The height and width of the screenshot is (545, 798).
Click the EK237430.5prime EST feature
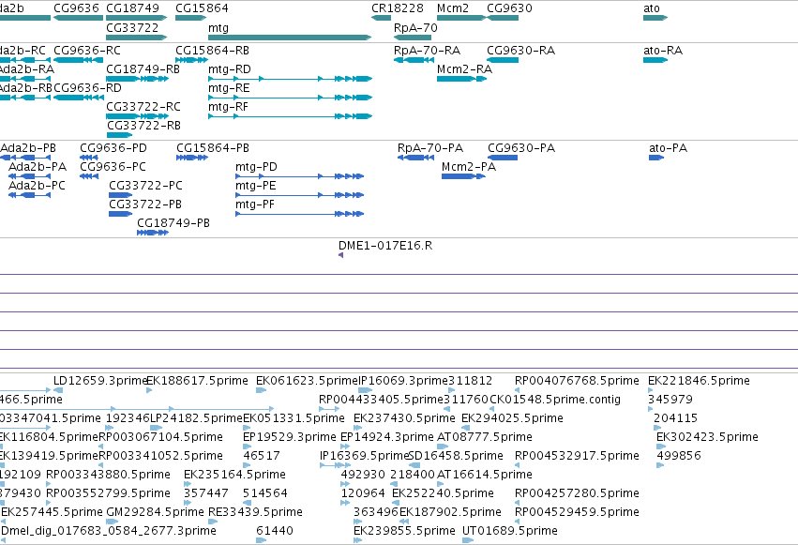[x=358, y=428]
